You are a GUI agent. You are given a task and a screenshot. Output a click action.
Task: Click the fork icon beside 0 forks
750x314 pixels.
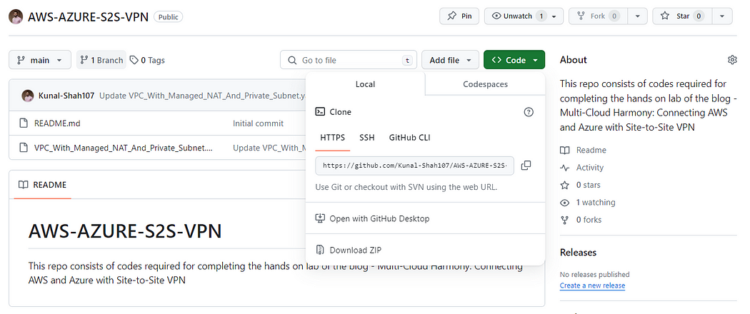pos(565,220)
